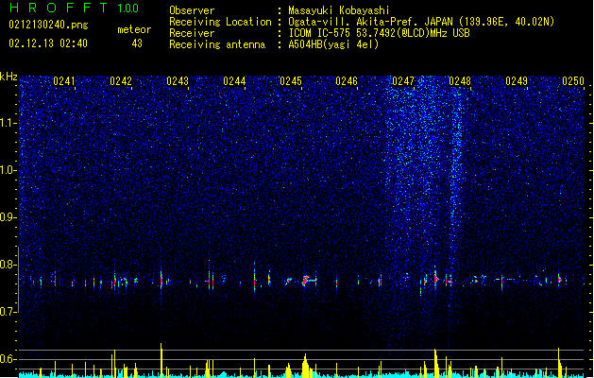Click the 0.9 kHz frequency label
Viewport: 594px width, 378px height.
[x=7, y=217]
